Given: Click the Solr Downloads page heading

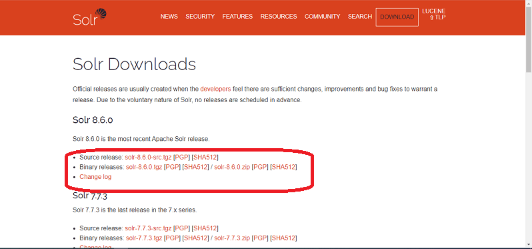Looking at the screenshot, I should point(134,64).
